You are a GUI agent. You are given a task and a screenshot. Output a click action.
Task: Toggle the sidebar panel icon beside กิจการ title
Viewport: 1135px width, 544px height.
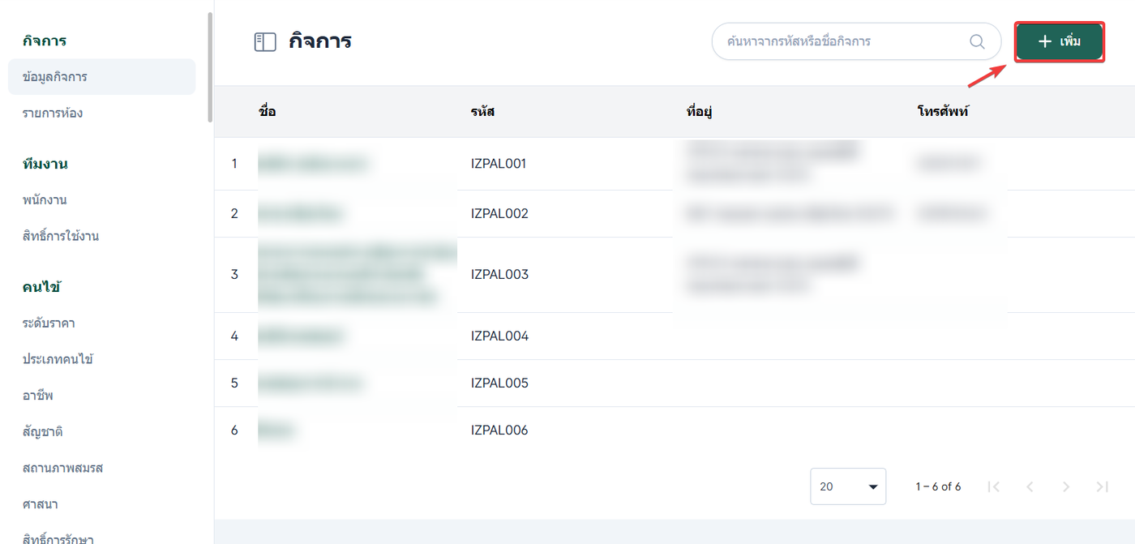pos(265,42)
